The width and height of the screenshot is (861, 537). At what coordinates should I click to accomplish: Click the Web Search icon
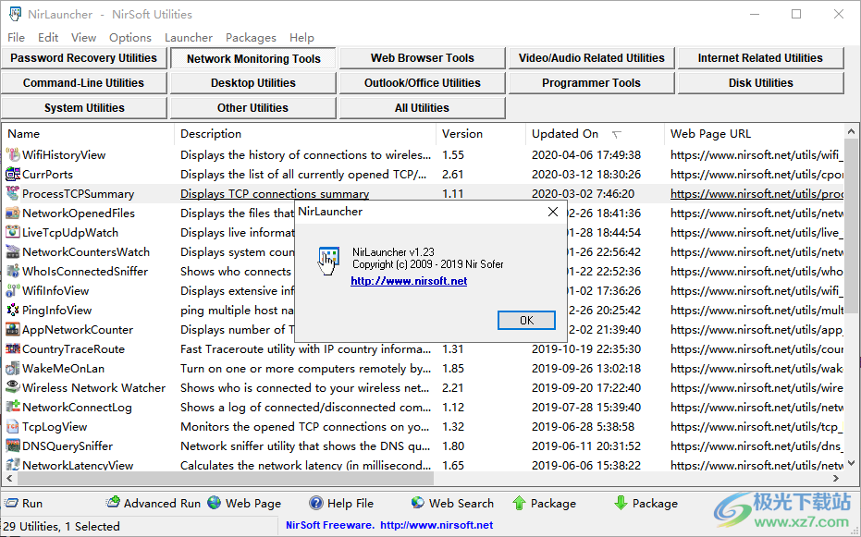417,503
